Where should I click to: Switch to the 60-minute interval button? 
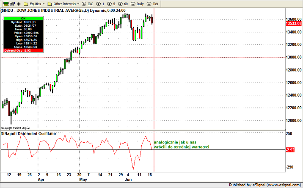[x=123, y=4]
